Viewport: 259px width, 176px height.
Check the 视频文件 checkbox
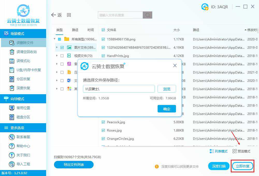point(62,56)
